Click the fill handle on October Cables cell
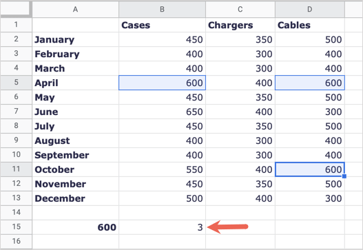This screenshot has width=363, height=250. click(x=344, y=176)
